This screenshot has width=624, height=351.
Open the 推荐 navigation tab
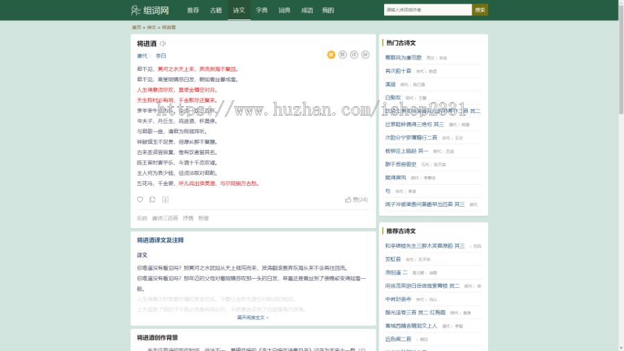pos(193,10)
